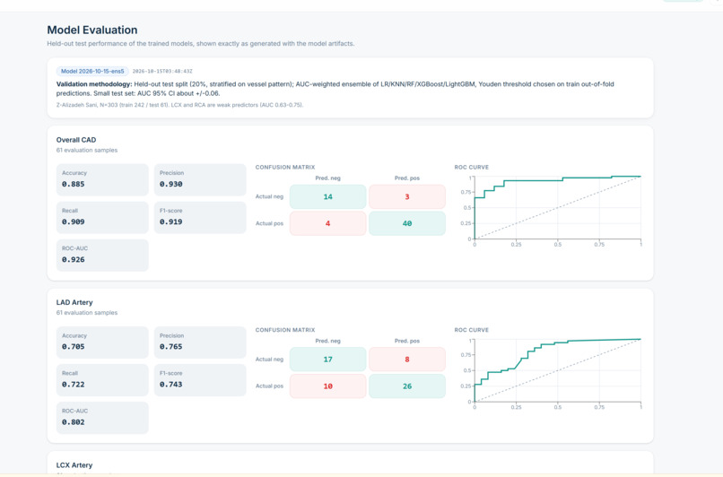The width and height of the screenshot is (723, 477).
Task: Click Overall CAD true positive cell 40
Action: (x=407, y=223)
